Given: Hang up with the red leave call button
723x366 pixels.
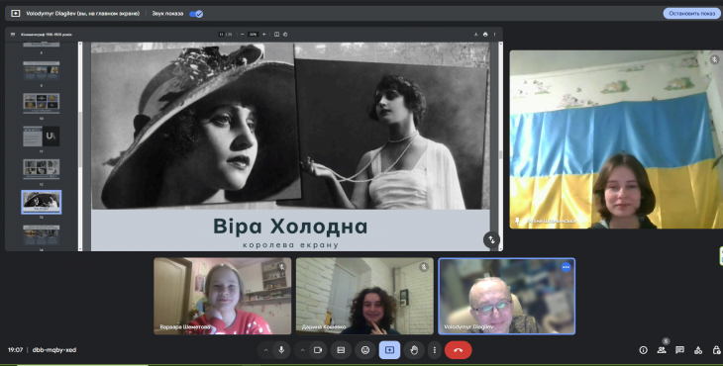Looking at the screenshot, I should 459,350.
